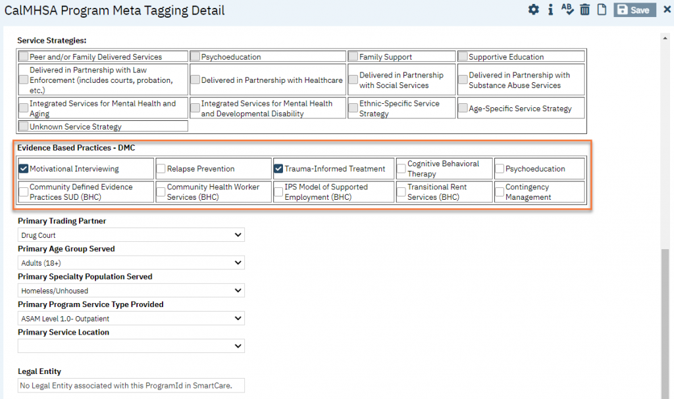Tick Age-Specific Service Strategy

click(463, 108)
